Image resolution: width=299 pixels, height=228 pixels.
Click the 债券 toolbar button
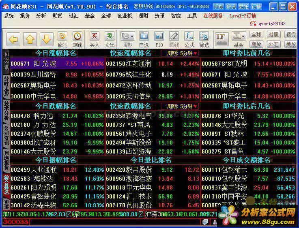[290, 35]
